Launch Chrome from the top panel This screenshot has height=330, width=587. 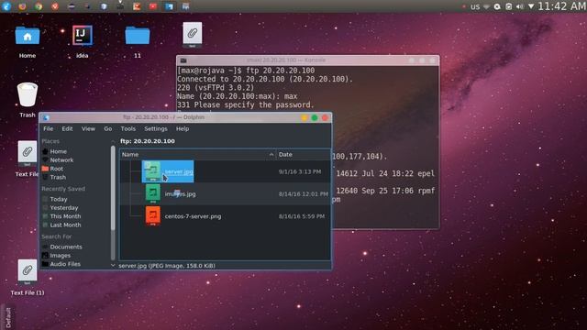click(39, 6)
